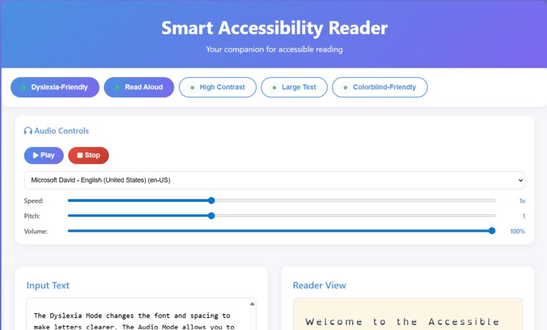Click the pitch value 1
This screenshot has width=547, height=330.
point(523,216)
